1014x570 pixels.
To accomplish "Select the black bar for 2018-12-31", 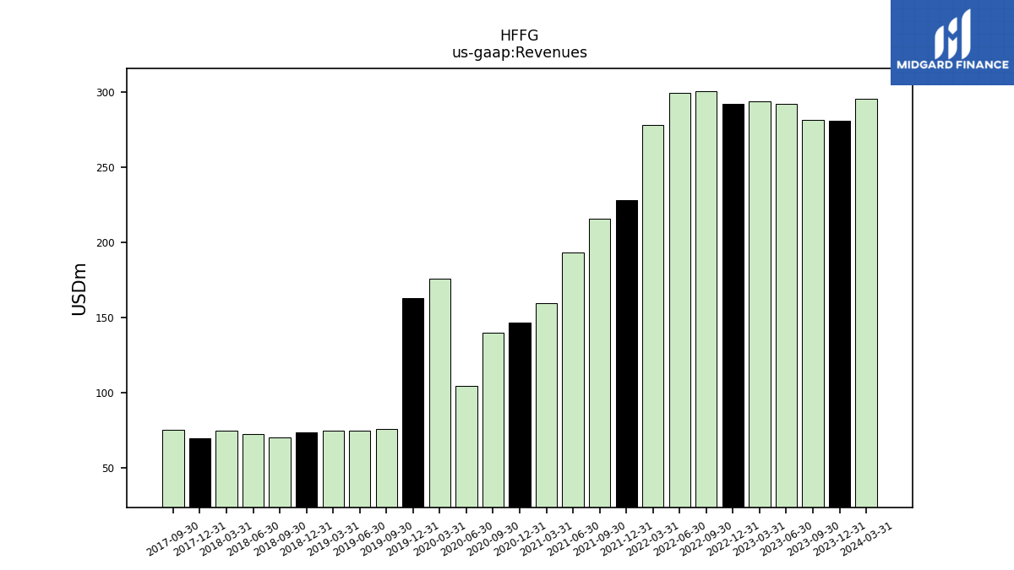I will (x=307, y=470).
